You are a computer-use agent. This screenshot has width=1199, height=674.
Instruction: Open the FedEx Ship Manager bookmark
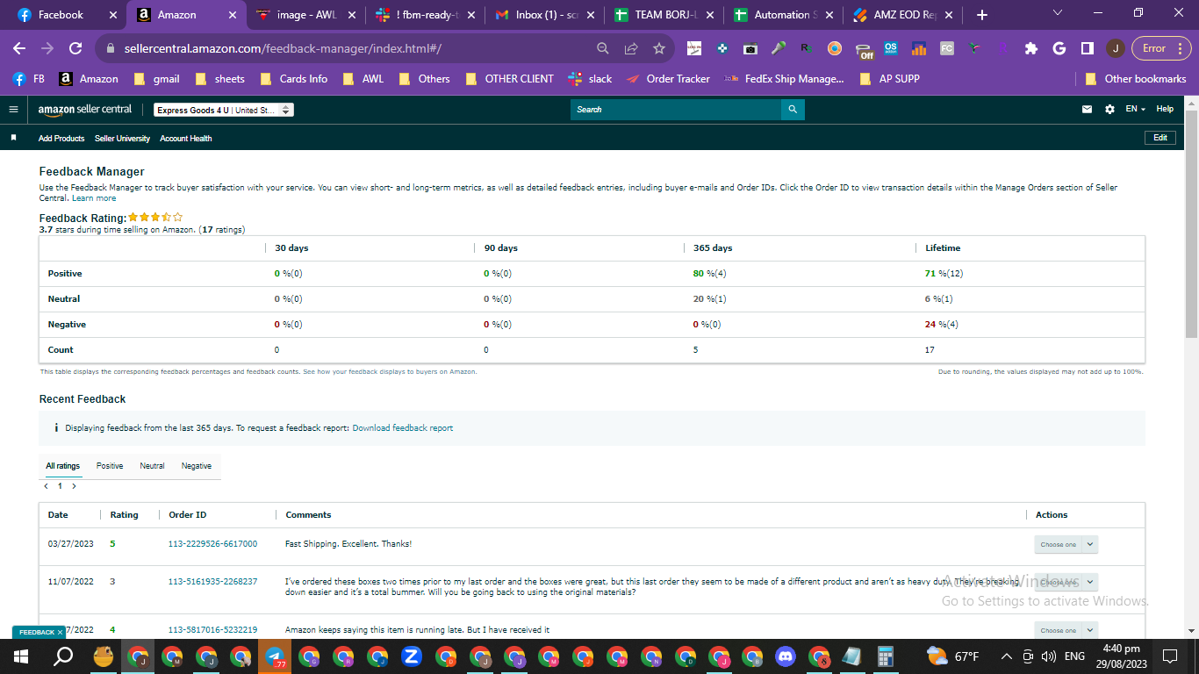(x=784, y=79)
